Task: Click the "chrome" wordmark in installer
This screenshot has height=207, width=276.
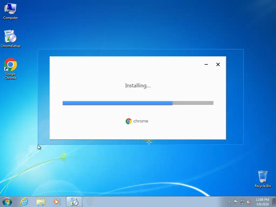Action: coord(141,121)
